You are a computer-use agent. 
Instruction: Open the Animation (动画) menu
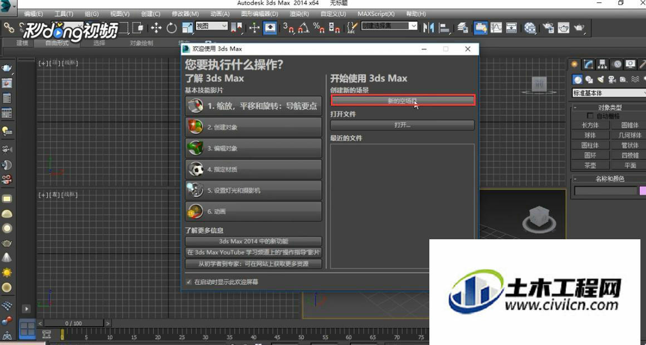coord(219,13)
